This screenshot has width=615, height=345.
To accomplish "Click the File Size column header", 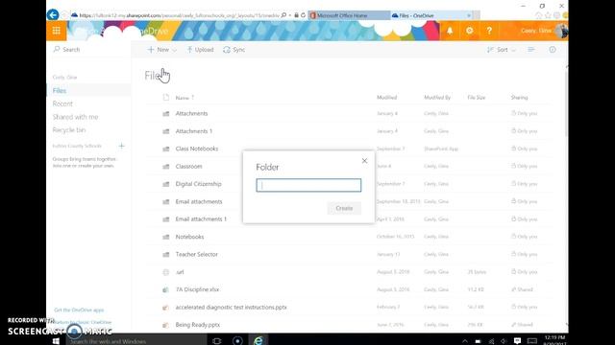I will 477,98.
